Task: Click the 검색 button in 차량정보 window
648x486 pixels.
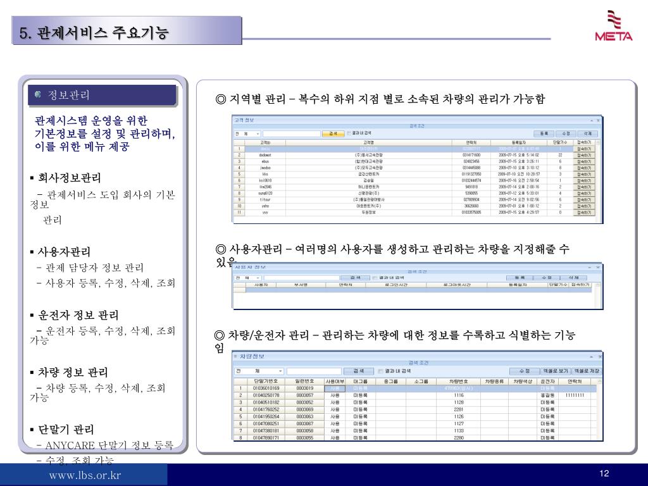Action: tap(359, 371)
